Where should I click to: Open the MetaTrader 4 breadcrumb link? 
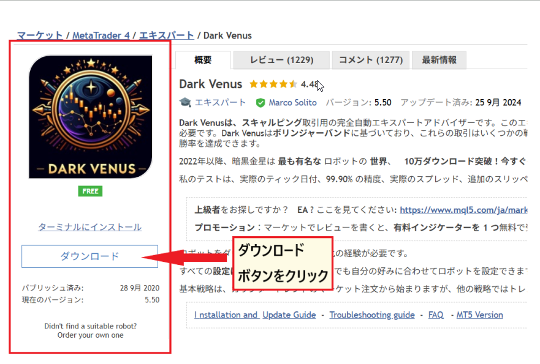pos(101,35)
